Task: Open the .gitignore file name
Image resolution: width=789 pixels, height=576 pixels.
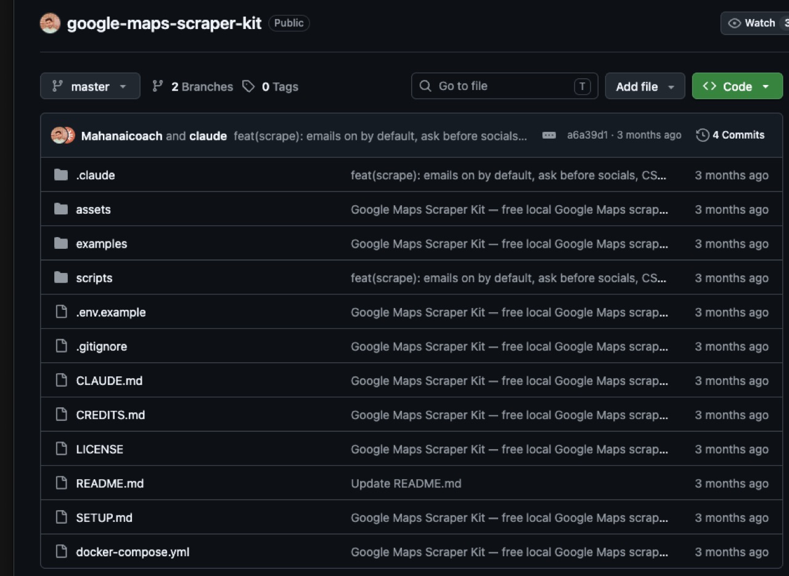Action: coord(102,347)
